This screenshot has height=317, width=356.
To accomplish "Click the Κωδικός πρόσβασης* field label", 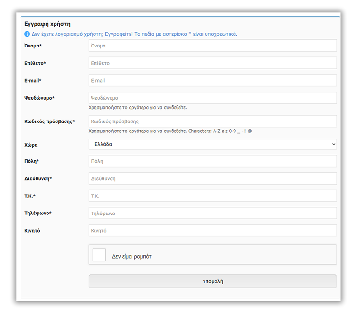I will [49, 122].
